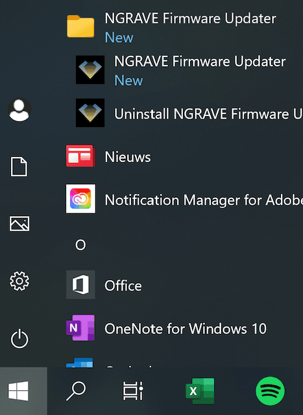Click the Windows Start button

click(23, 391)
